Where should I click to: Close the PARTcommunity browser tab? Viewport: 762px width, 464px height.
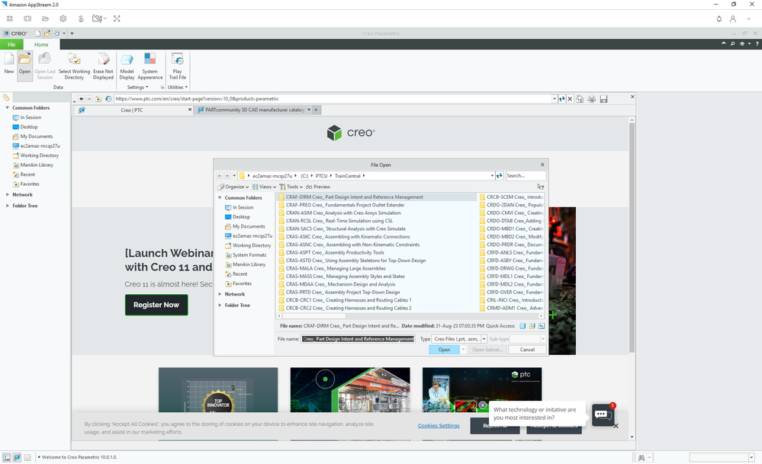coord(309,110)
